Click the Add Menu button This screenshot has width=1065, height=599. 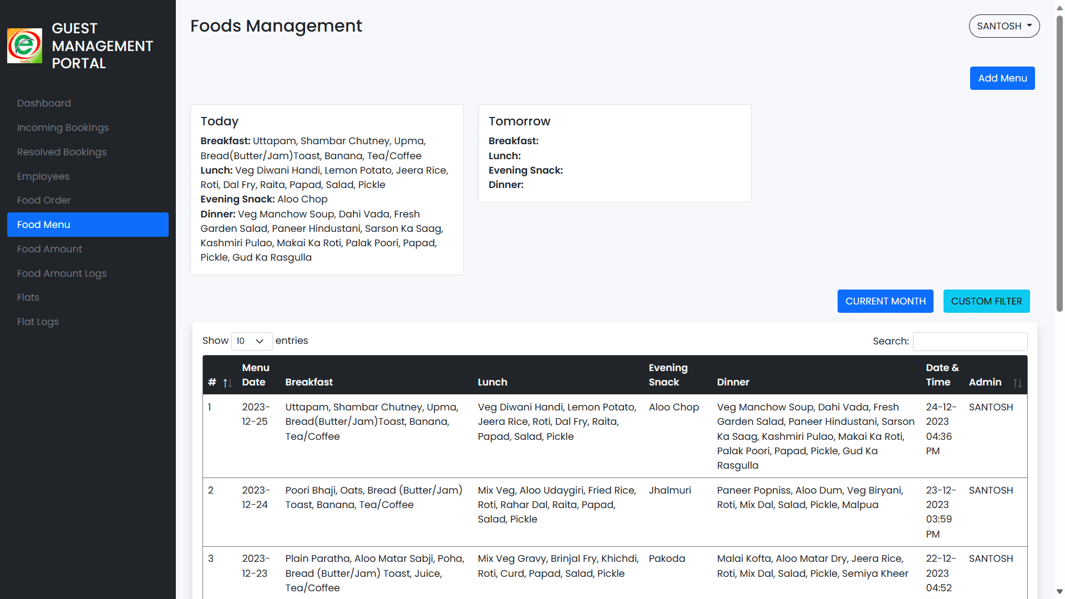click(1002, 78)
